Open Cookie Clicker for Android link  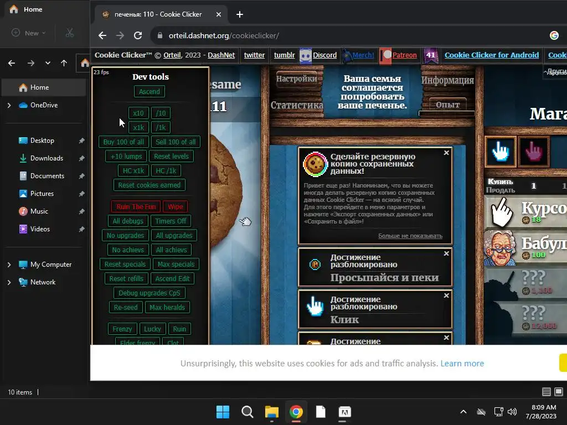492,55
